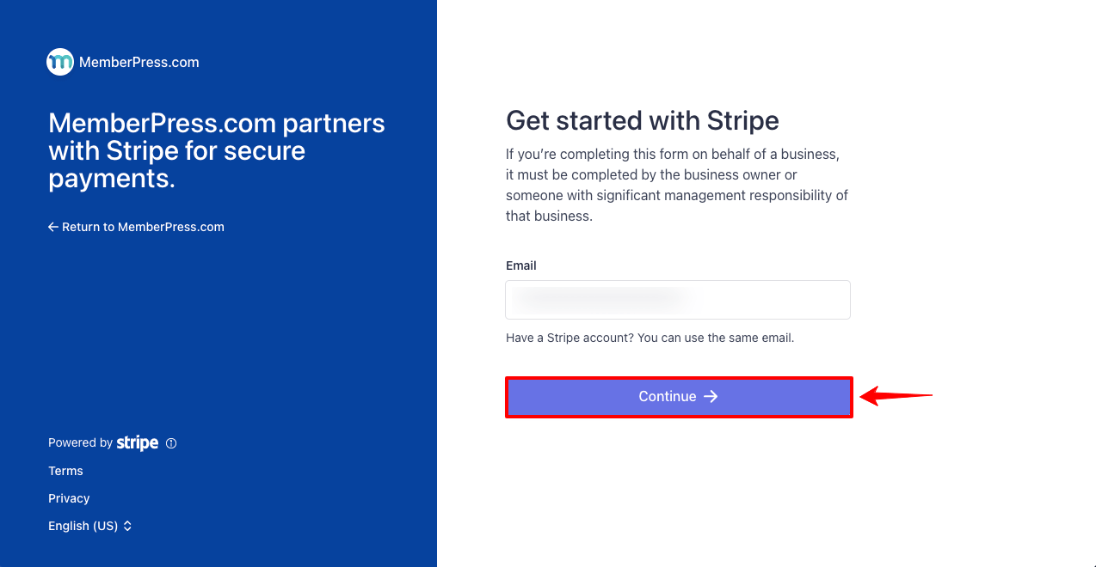Open the Terms link
Screen dimensions: 1096x567
pos(65,471)
